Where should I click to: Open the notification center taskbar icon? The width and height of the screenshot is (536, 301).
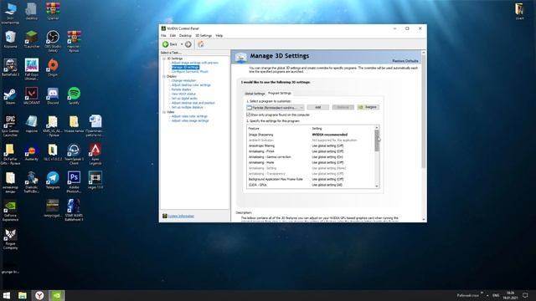(525, 295)
